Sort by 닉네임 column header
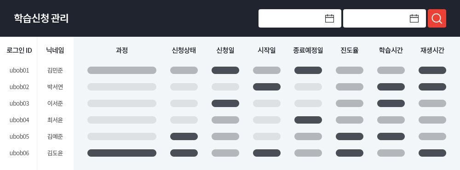Image resolution: width=460 pixels, height=170 pixels. coord(55,51)
